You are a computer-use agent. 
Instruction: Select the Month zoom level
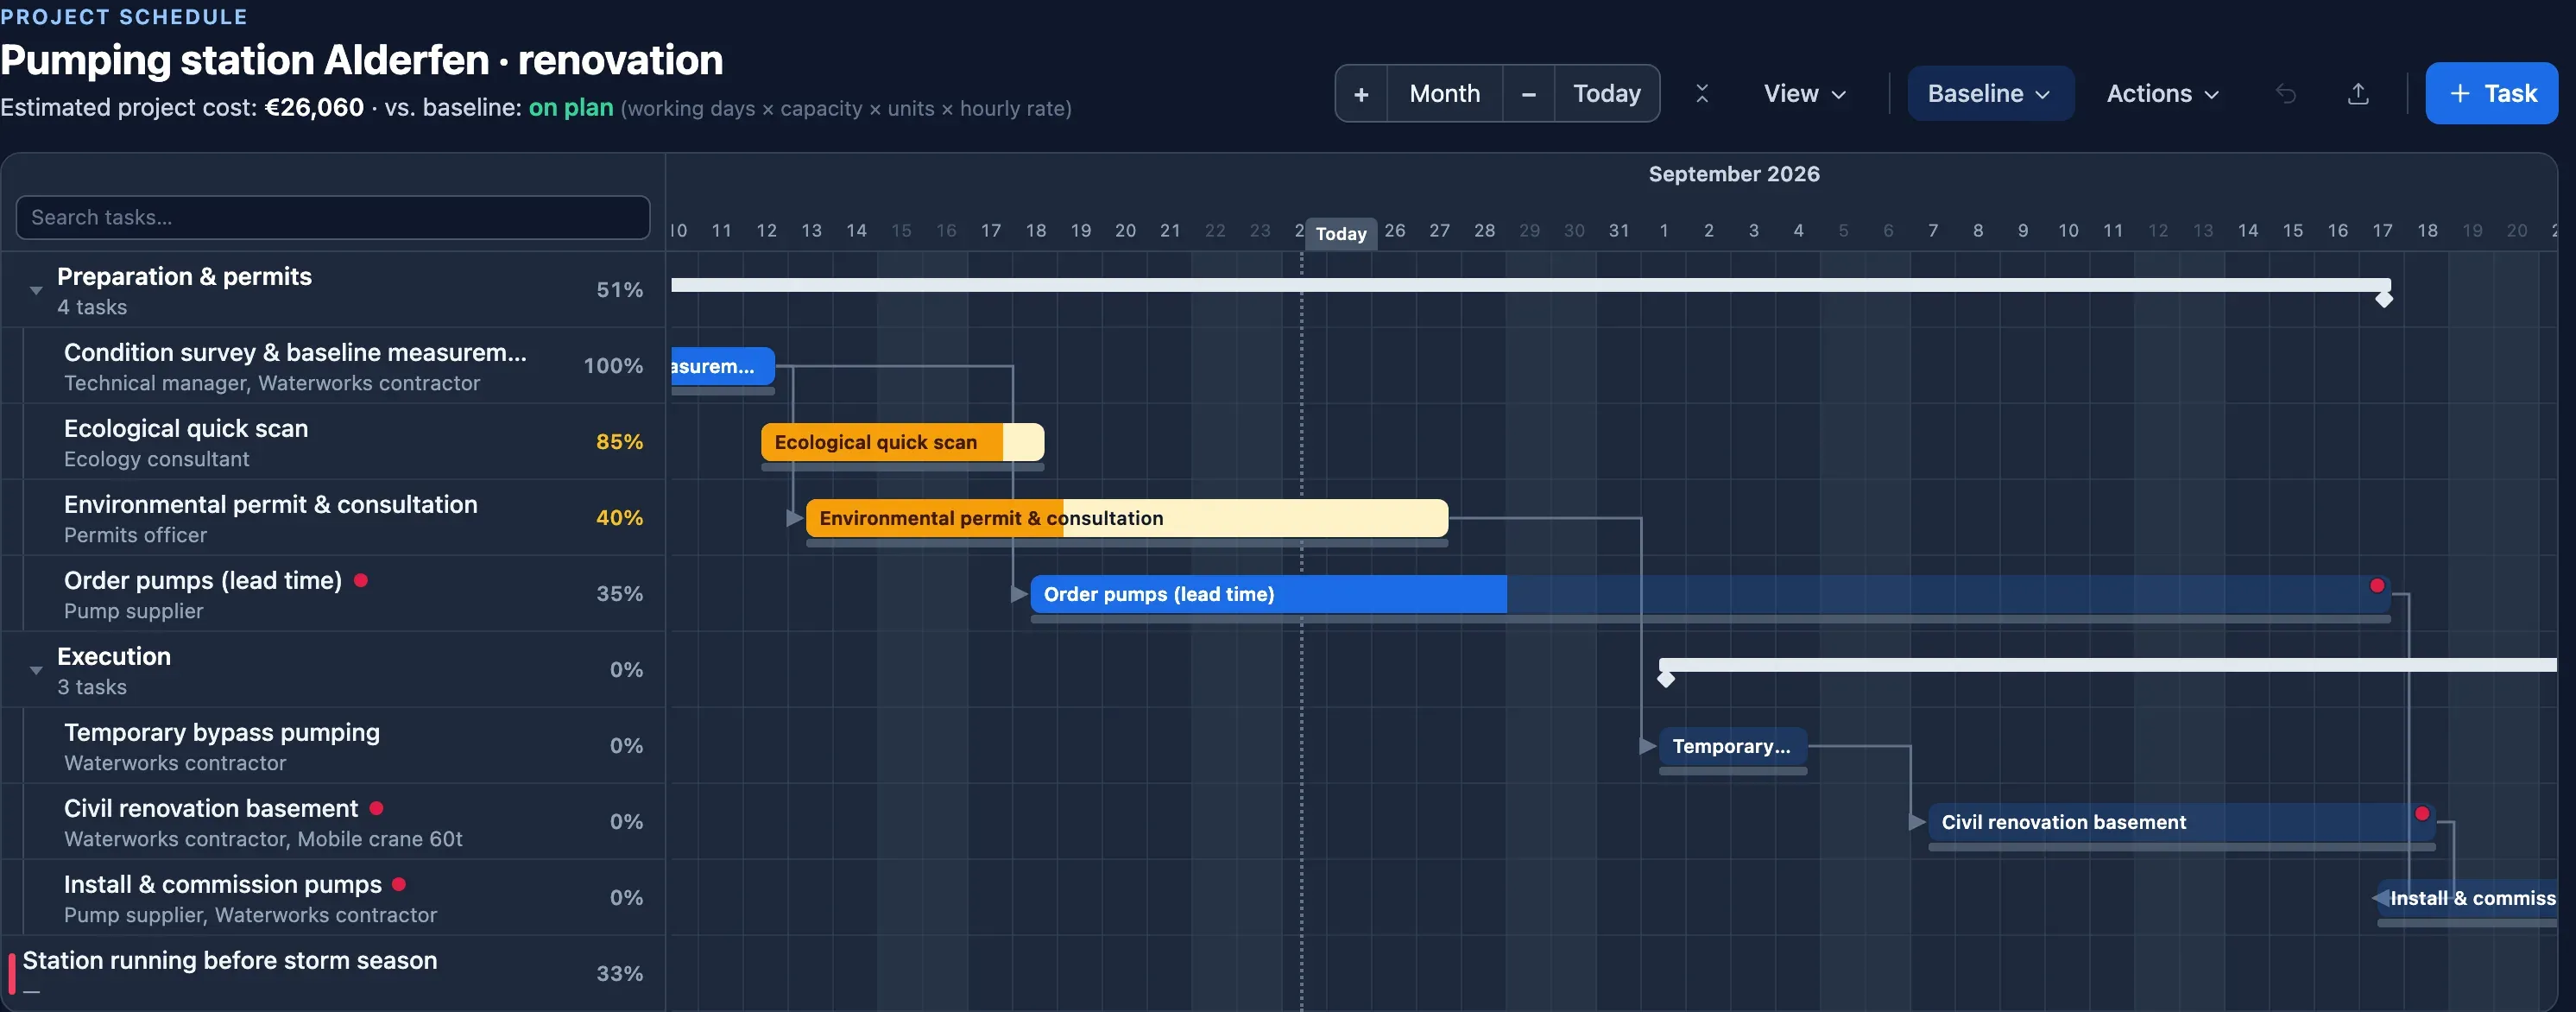(x=1444, y=93)
